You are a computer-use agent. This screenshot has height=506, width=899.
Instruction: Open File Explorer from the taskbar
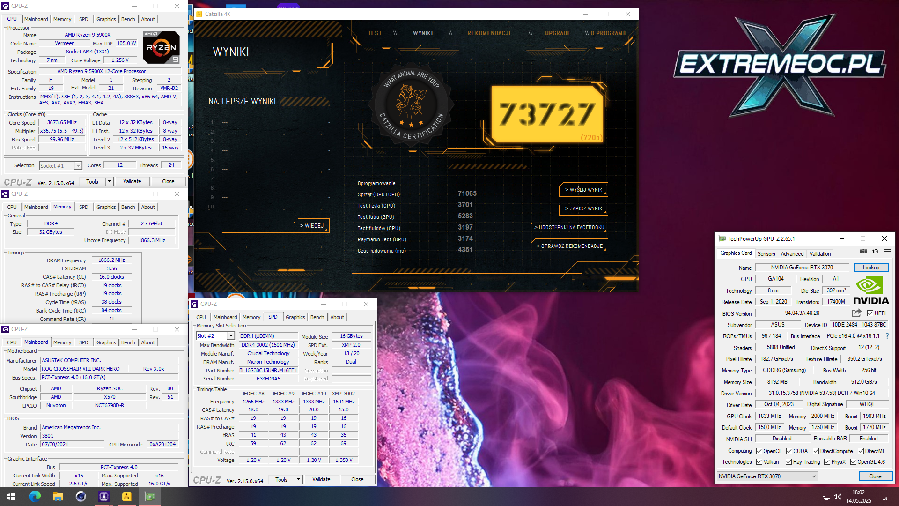click(x=58, y=497)
